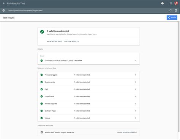Expand the FAQ row arrow
The width and height of the screenshot is (180, 140).
(x=136, y=89)
